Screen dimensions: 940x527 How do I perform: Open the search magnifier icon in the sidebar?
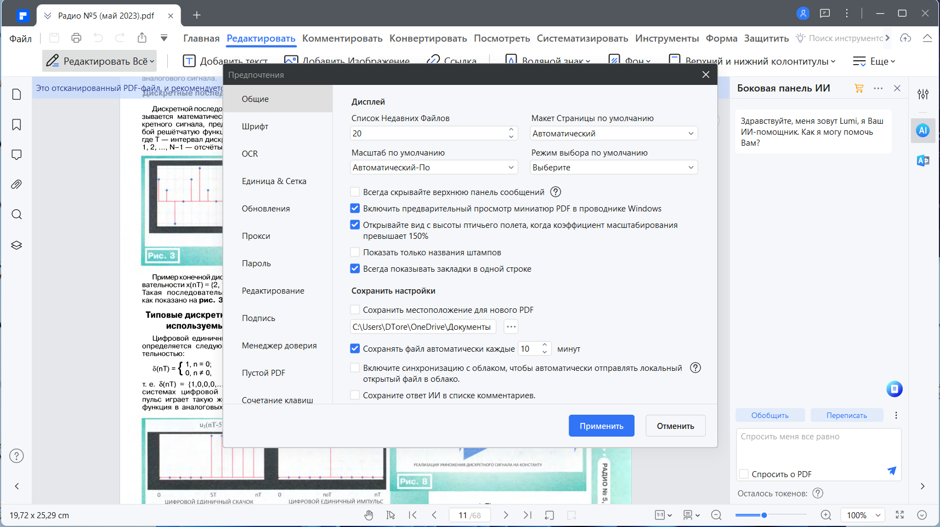(16, 214)
